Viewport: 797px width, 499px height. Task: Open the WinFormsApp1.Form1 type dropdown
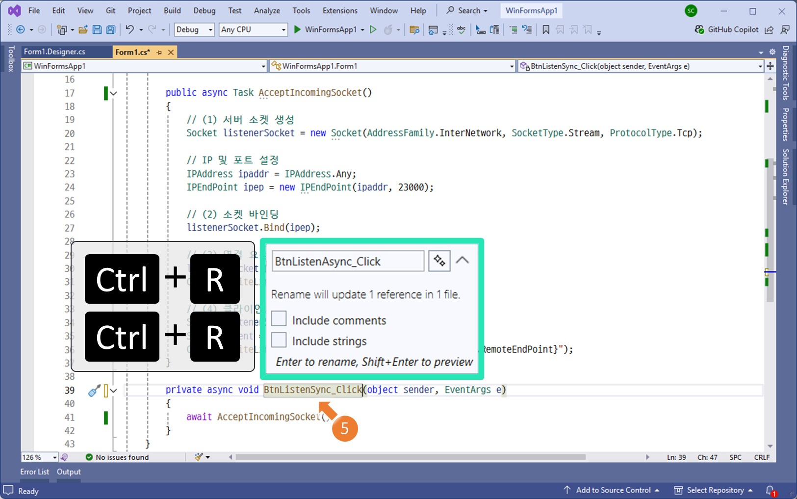(392, 66)
